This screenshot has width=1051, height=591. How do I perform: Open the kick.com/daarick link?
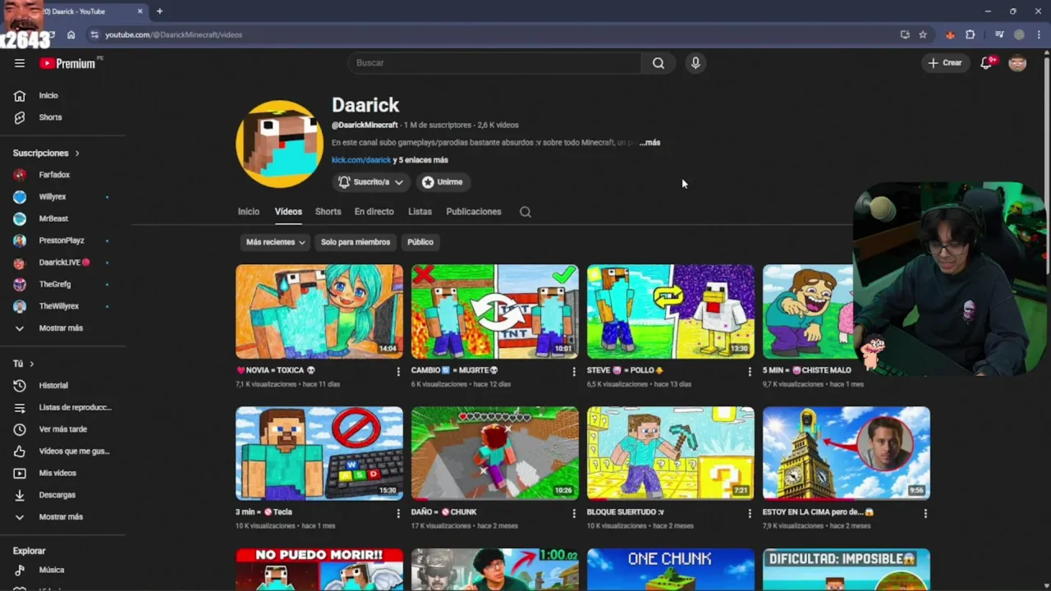coord(361,160)
